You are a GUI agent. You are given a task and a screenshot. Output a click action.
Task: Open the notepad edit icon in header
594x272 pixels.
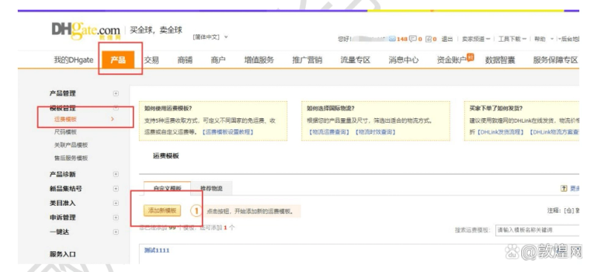pyautogui.click(x=428, y=39)
